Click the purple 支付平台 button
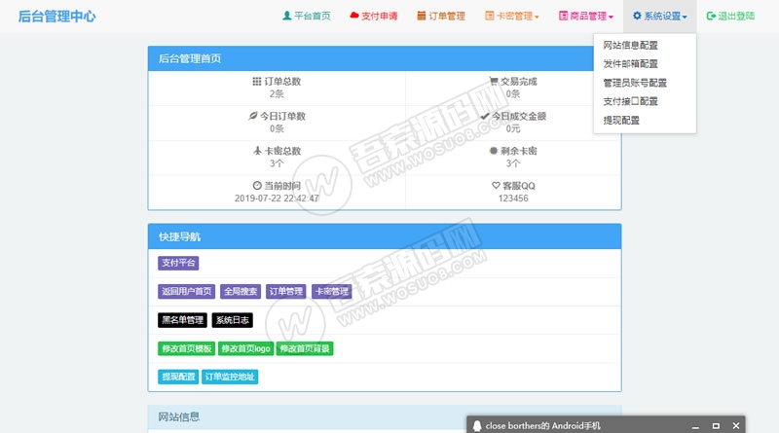779x433 pixels. point(178,263)
